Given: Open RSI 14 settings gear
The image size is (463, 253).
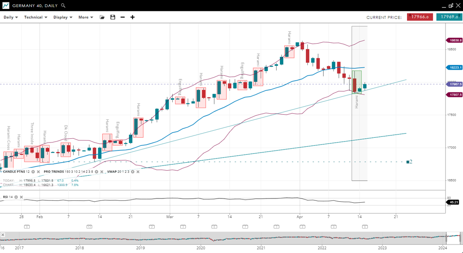Looking at the screenshot, I should pos(16,197).
